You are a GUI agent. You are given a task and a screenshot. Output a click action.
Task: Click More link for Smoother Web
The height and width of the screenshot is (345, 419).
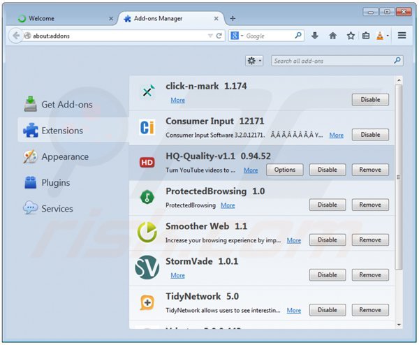pos(294,240)
